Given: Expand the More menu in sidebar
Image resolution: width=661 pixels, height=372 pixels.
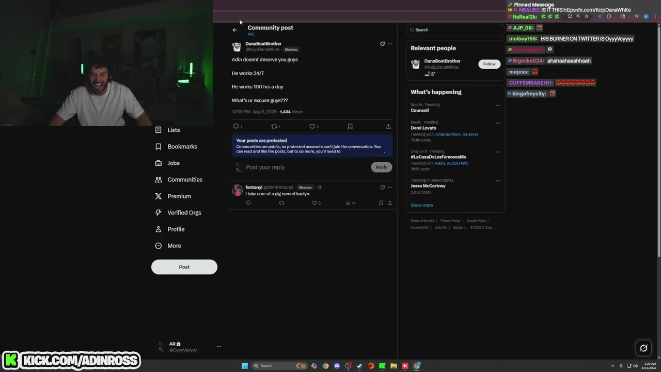Looking at the screenshot, I should point(168,246).
